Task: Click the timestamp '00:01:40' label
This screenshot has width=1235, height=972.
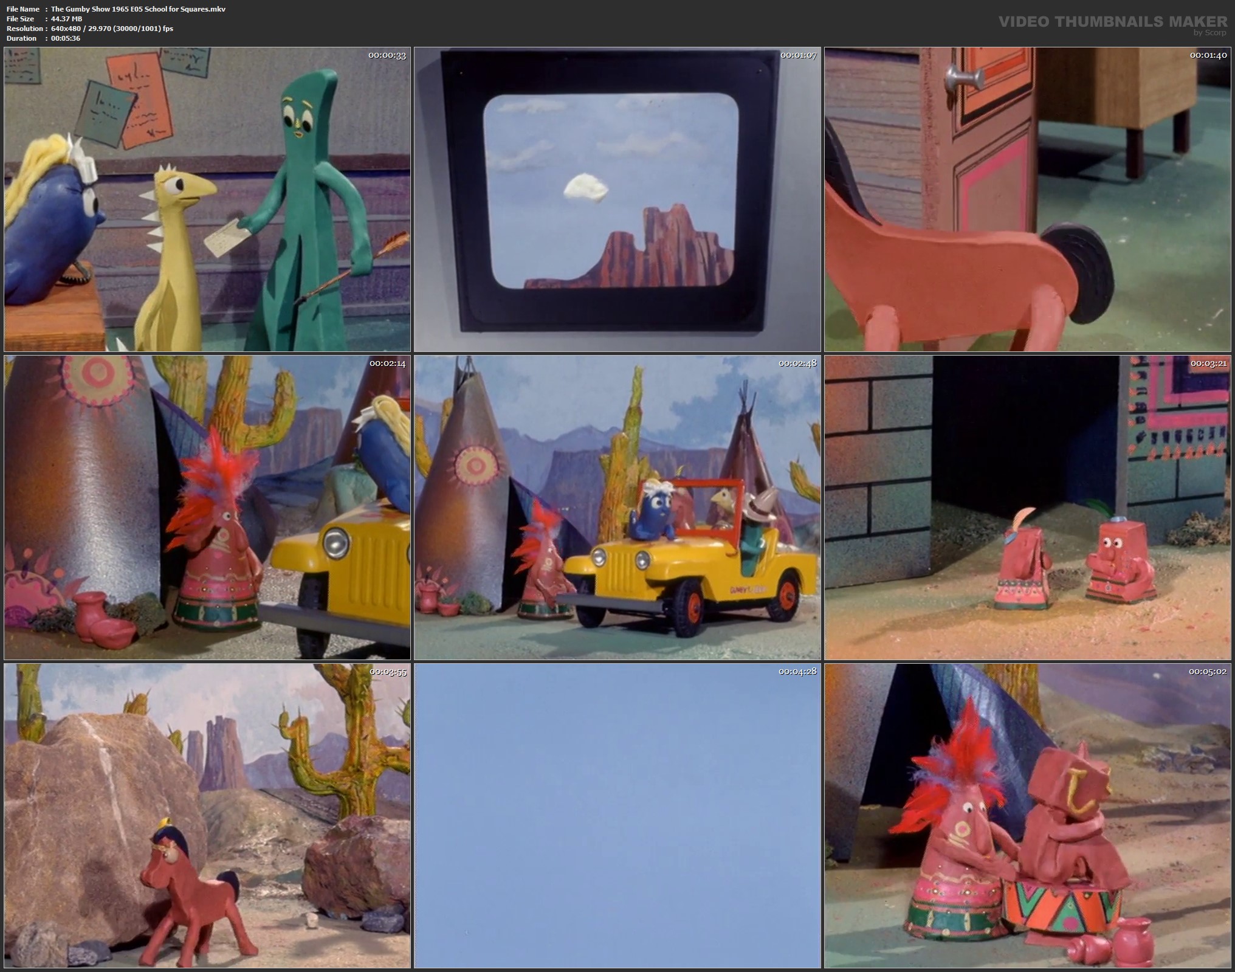Action: [x=1208, y=55]
